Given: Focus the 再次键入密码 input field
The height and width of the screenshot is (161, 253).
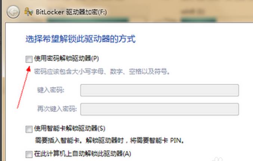Looking at the screenshot, I should click(x=160, y=109).
